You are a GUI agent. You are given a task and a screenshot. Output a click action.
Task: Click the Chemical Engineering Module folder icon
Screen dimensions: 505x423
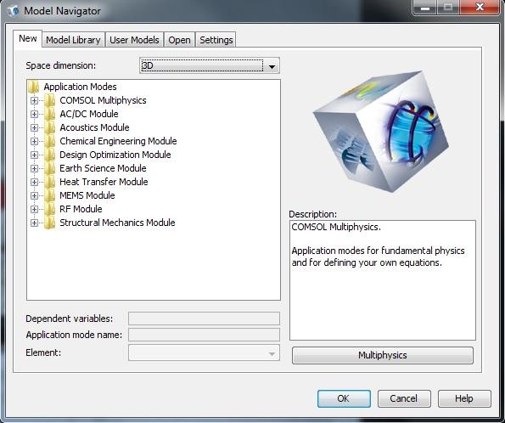coord(49,141)
